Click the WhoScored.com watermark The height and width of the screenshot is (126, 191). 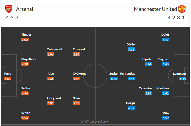[x=95, y=121]
